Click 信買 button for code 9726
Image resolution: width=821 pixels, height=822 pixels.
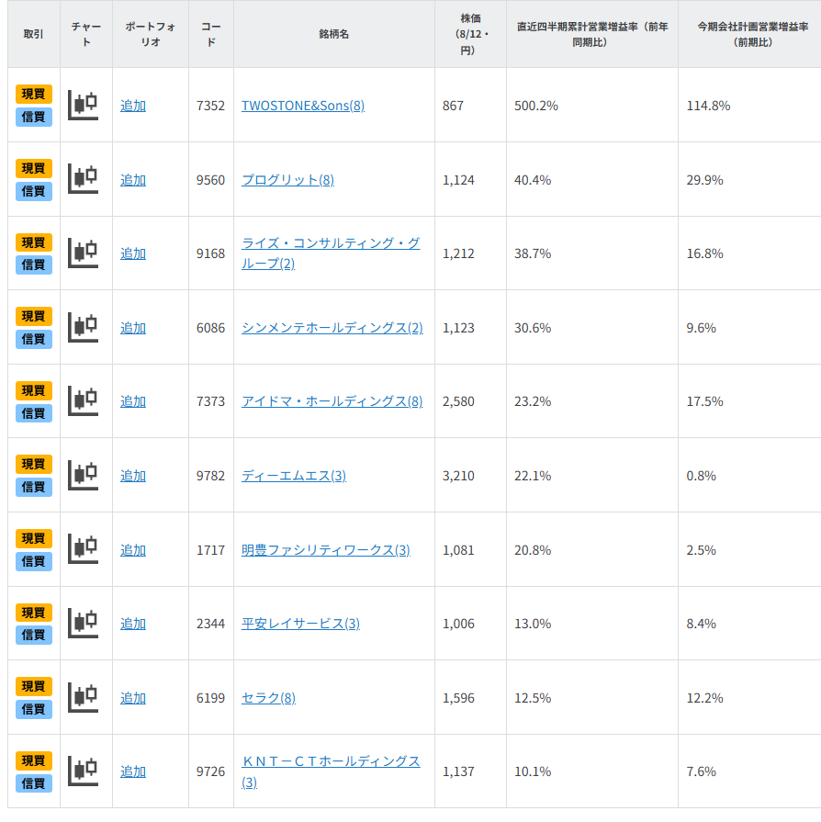pyautogui.click(x=34, y=783)
